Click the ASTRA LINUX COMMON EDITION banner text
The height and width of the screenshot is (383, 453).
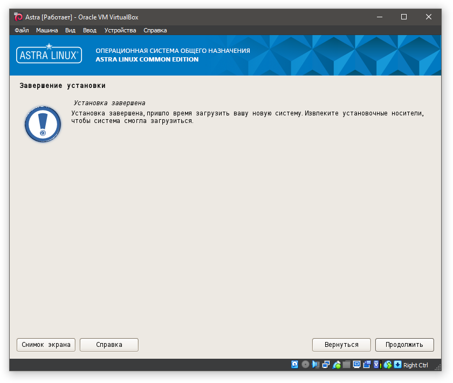147,59
